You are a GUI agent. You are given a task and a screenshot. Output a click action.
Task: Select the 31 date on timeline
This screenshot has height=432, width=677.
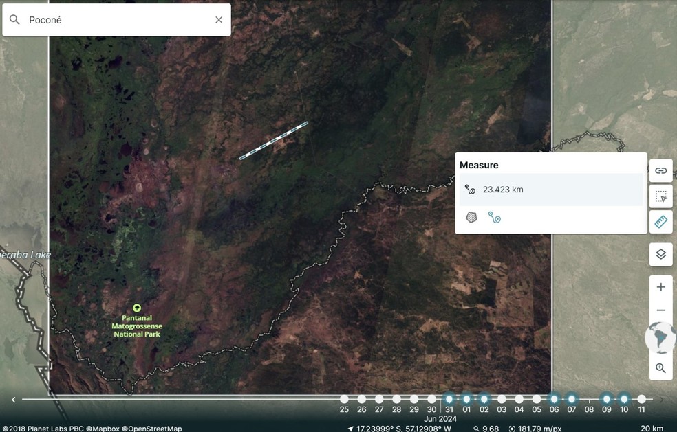pos(449,399)
